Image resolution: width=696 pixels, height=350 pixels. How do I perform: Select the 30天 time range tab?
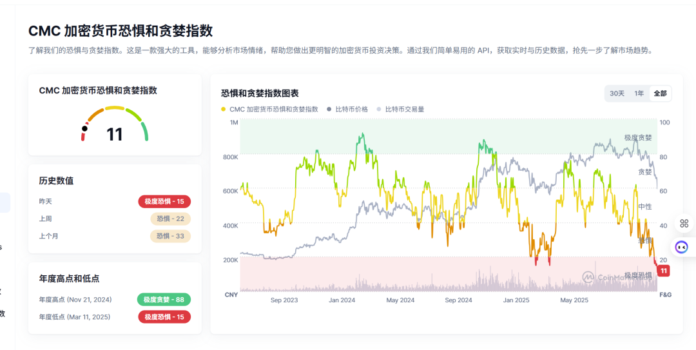617,93
